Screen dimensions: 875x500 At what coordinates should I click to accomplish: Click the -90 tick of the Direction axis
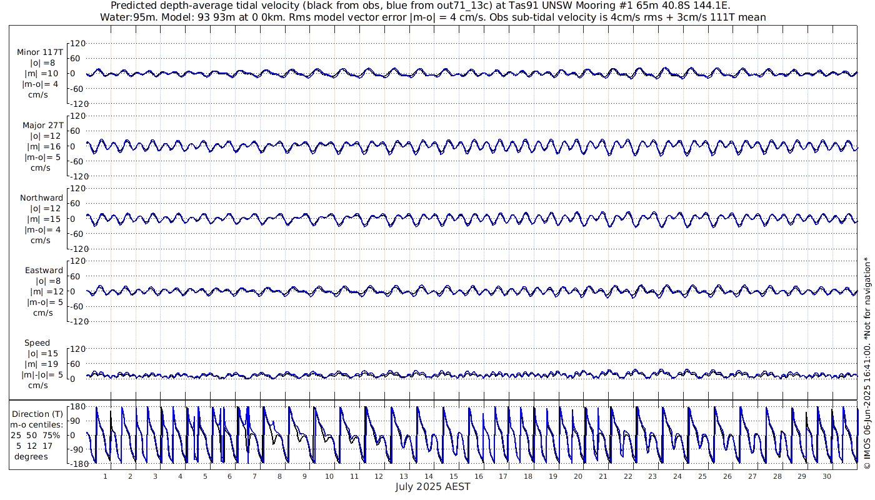click(x=77, y=449)
